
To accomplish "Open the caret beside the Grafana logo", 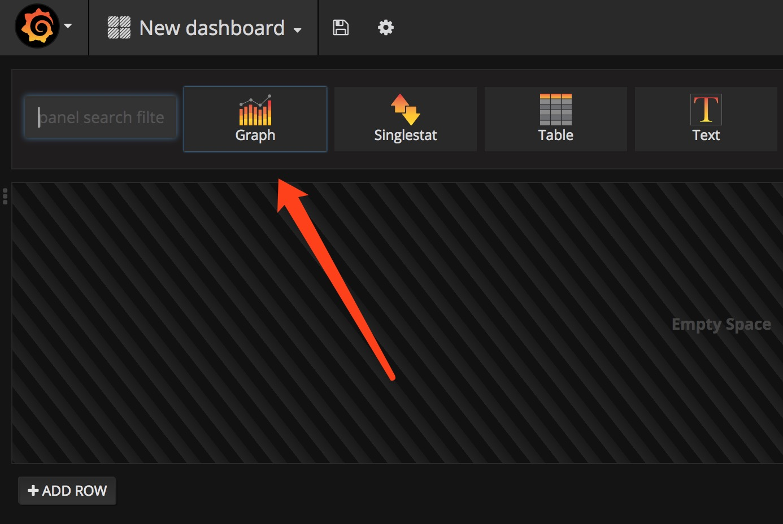I will click(68, 26).
